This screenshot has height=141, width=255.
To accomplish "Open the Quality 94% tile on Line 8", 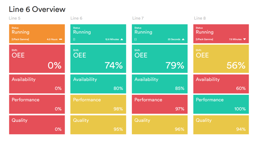I will [221, 125].
